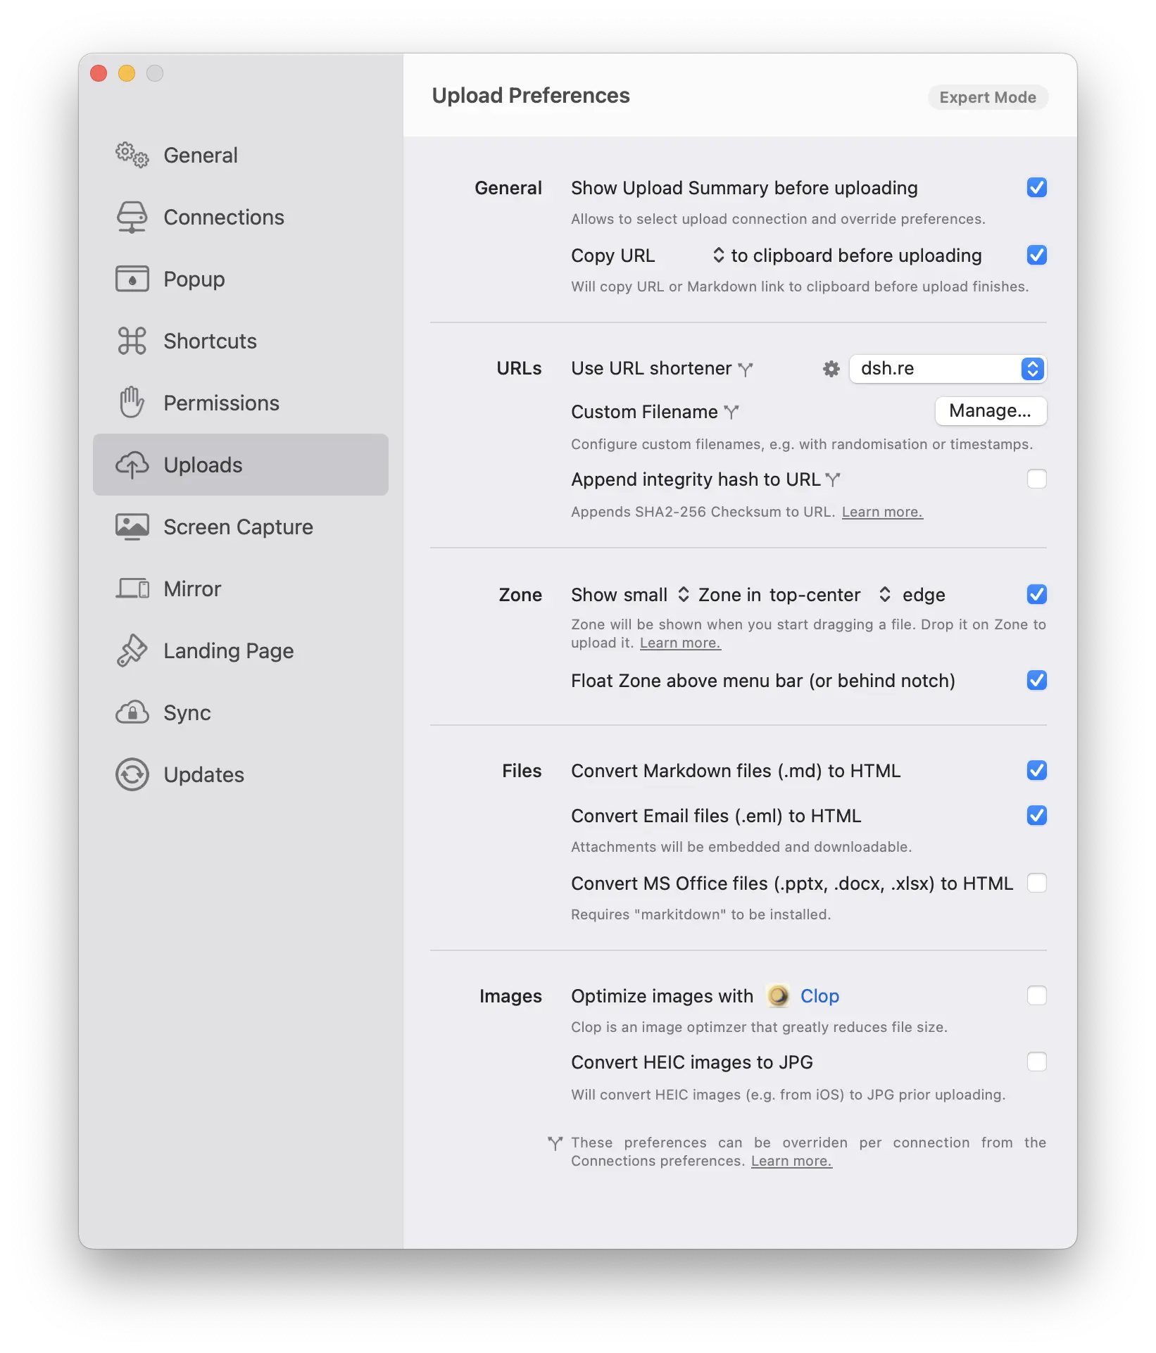Open Learn more link for SHA2-256 checksum
The height and width of the screenshot is (1353, 1156).
click(881, 512)
